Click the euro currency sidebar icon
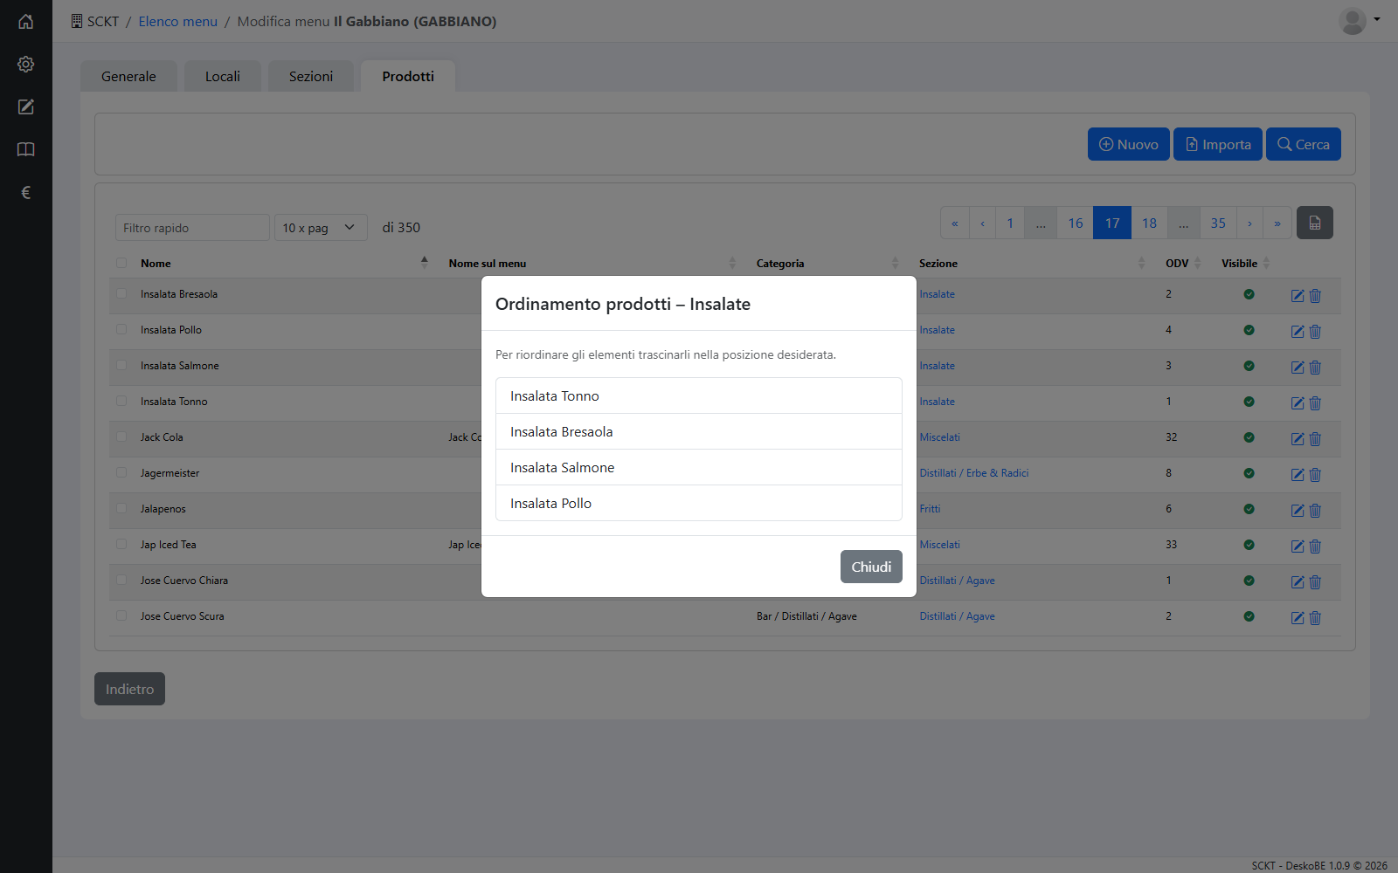This screenshot has height=873, width=1398. point(25,192)
